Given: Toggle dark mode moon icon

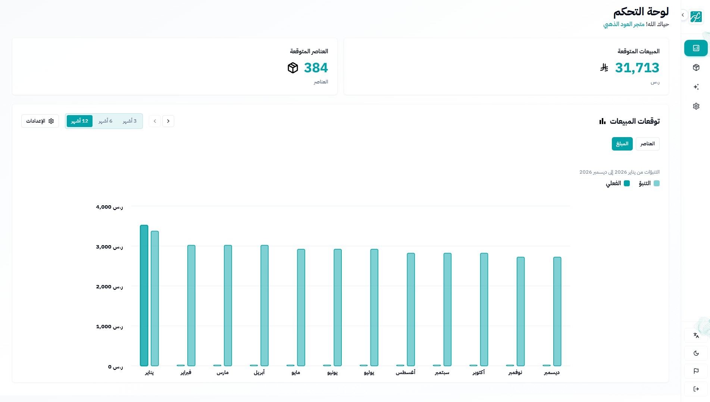Looking at the screenshot, I should [696, 353].
